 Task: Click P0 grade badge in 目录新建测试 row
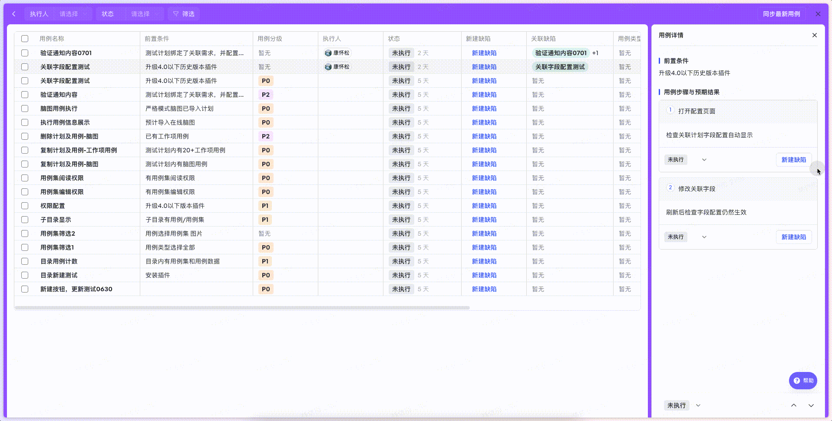tap(266, 275)
